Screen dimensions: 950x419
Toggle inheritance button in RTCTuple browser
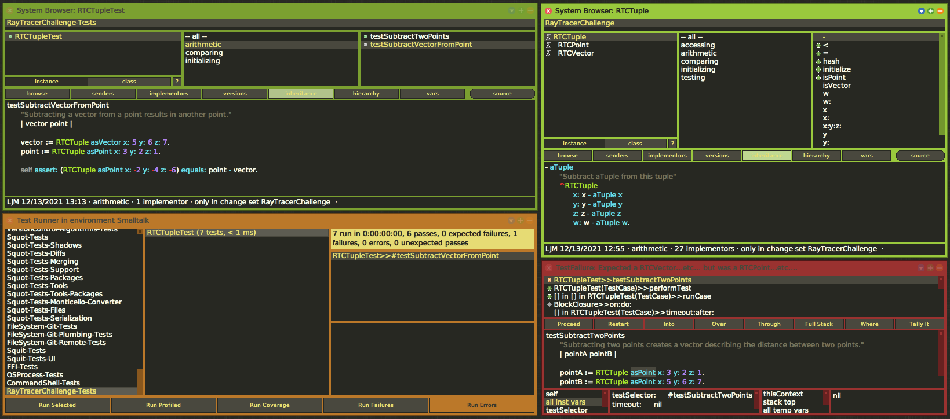pyautogui.click(x=767, y=156)
